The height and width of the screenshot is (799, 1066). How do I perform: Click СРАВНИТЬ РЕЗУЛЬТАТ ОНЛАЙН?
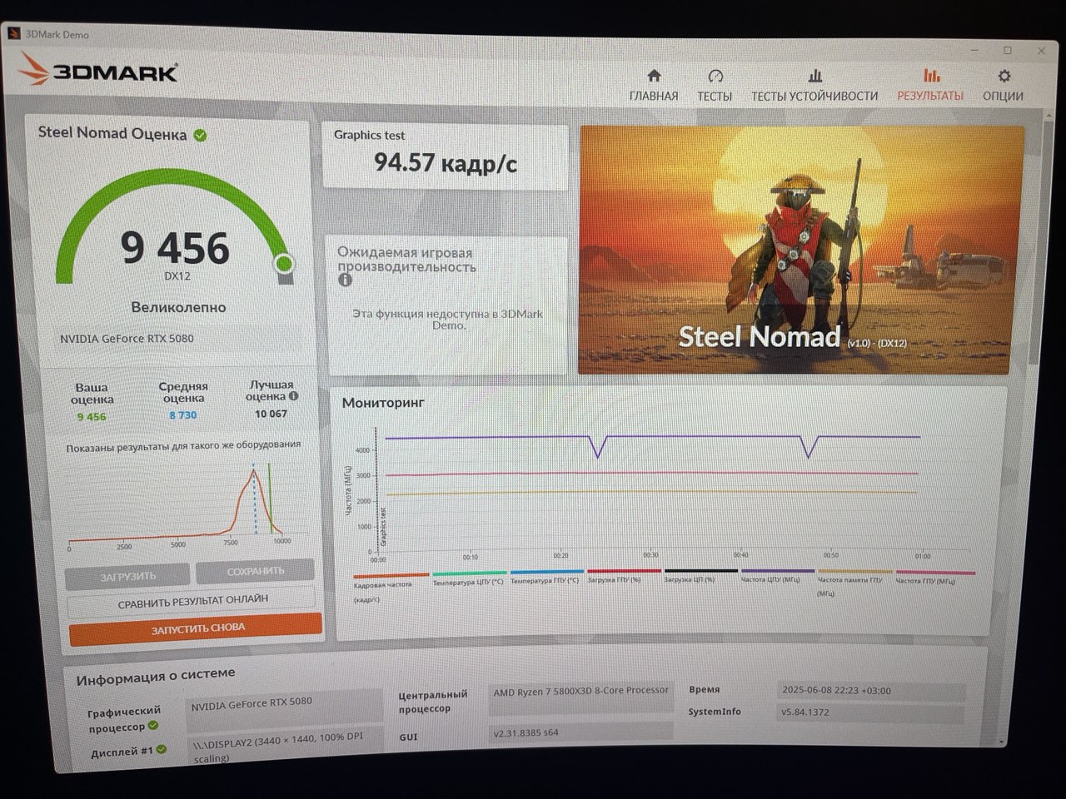click(x=192, y=600)
